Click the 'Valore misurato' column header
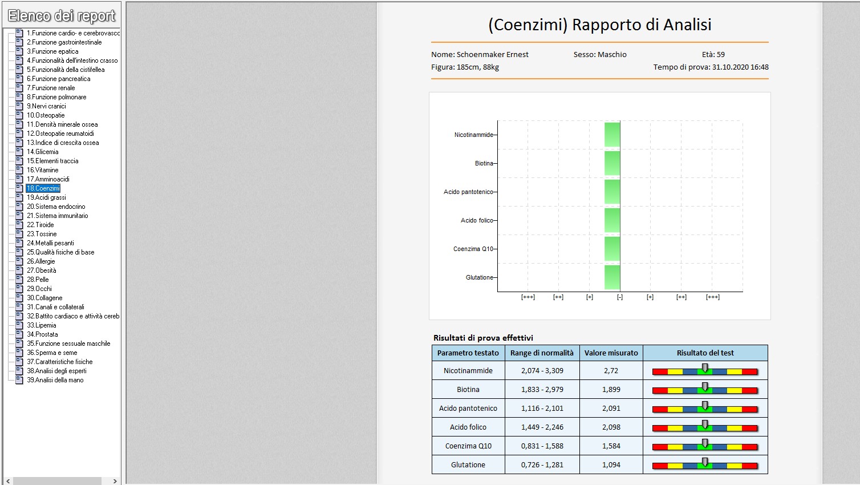 pyautogui.click(x=611, y=353)
